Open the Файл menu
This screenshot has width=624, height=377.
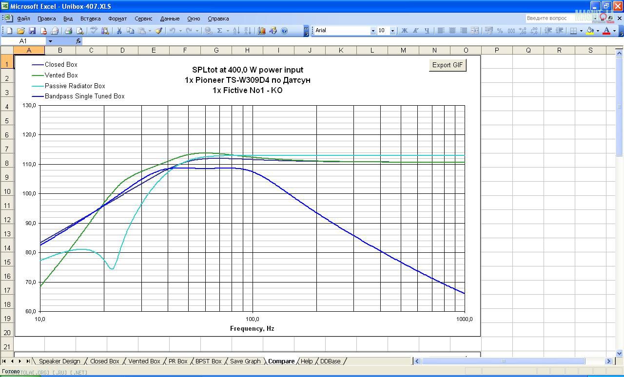(x=23, y=19)
